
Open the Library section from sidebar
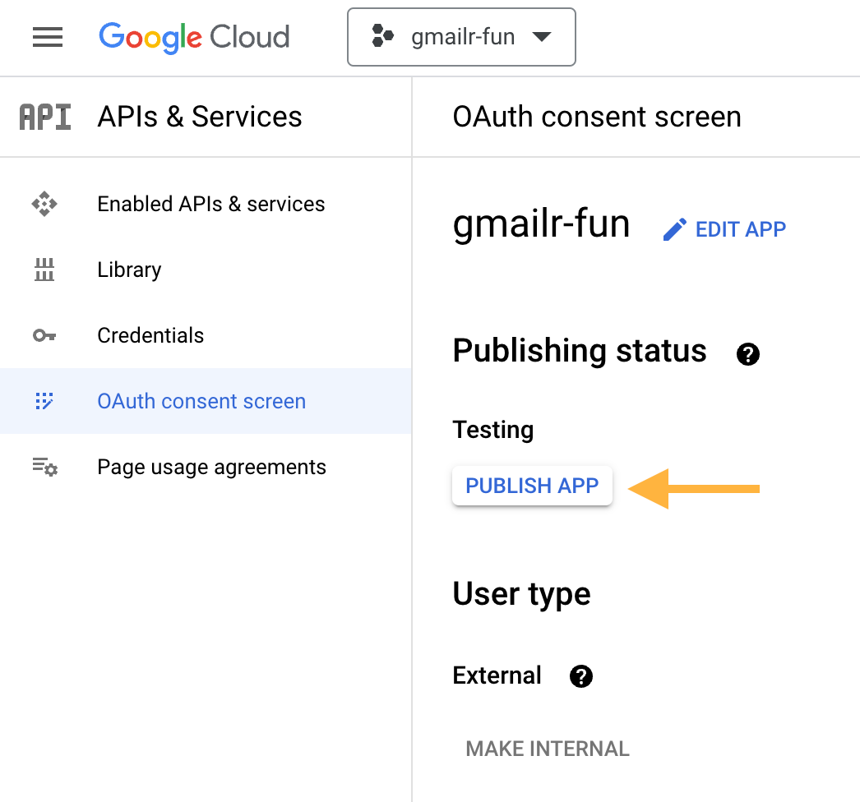click(x=128, y=270)
